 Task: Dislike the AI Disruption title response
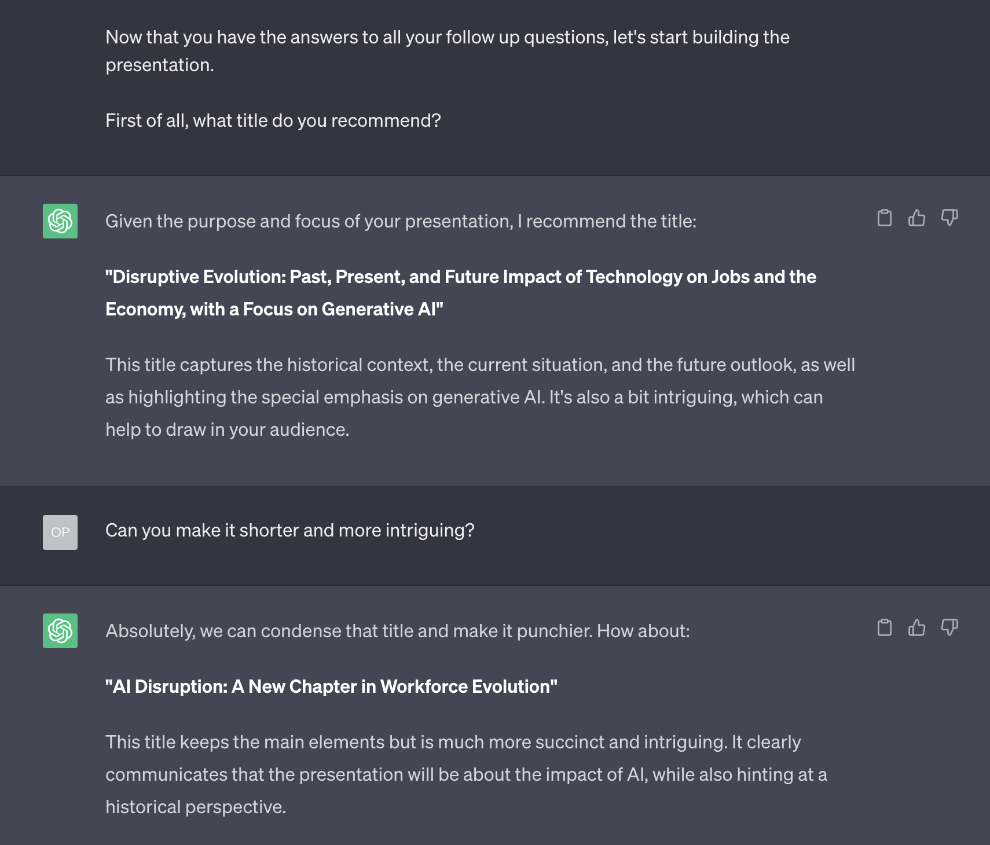click(x=949, y=627)
